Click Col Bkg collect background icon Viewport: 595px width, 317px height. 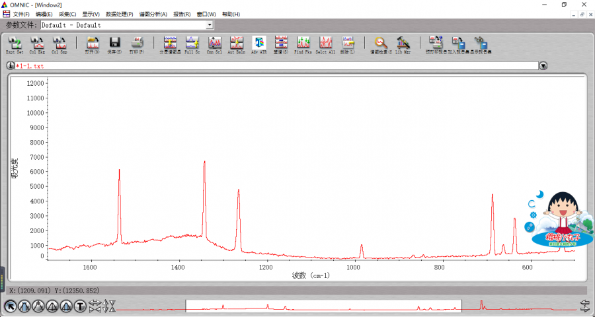point(37,45)
